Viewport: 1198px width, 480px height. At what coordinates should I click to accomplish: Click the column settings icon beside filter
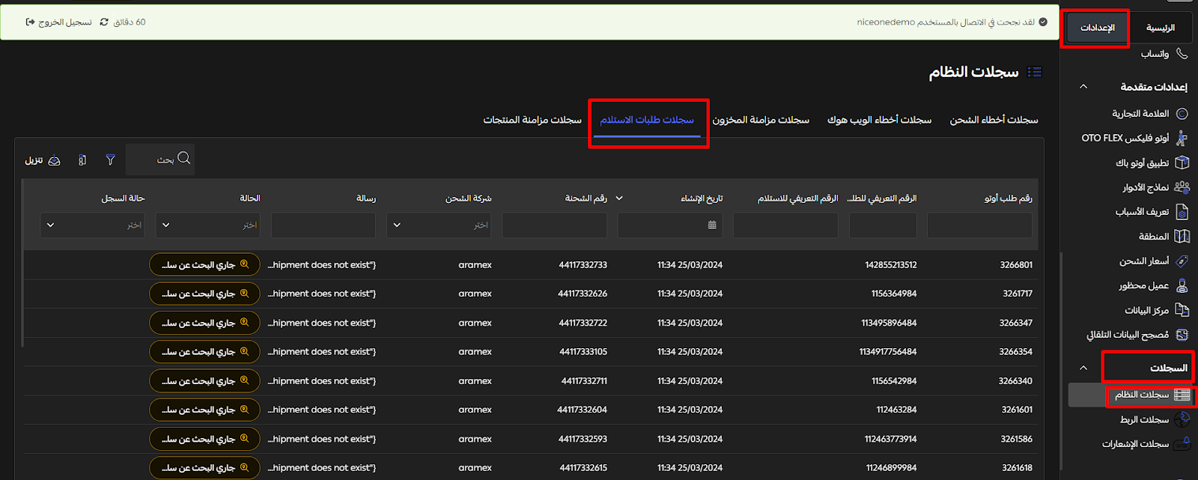82,160
